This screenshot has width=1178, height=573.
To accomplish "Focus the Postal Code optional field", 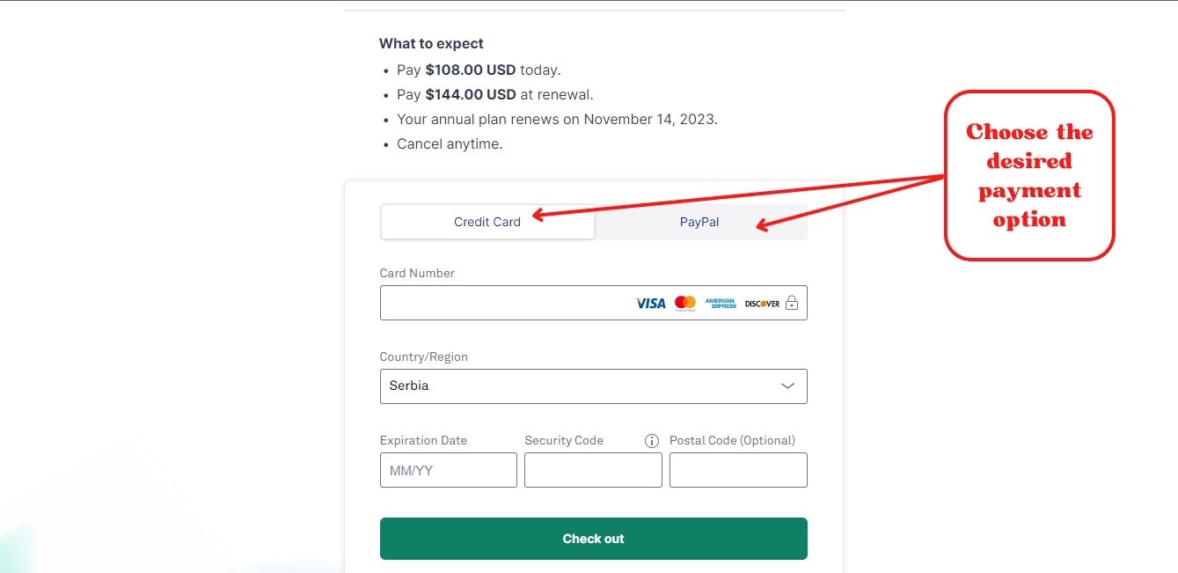I will [738, 470].
